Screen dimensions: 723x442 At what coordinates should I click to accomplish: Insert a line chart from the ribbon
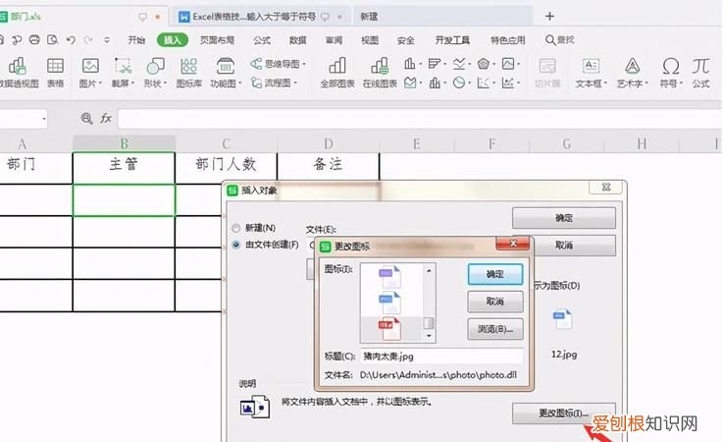(x=458, y=63)
